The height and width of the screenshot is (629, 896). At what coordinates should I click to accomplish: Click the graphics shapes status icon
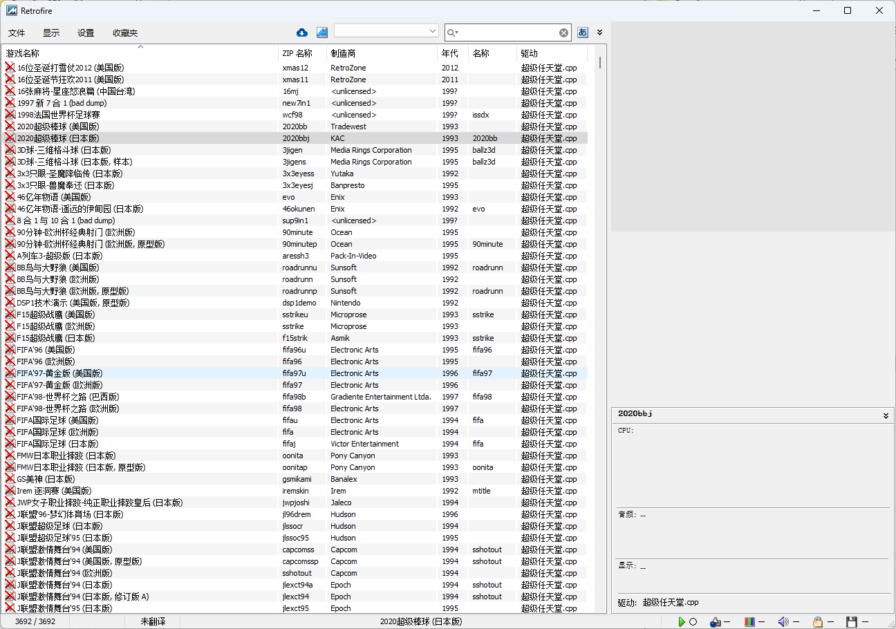tap(716, 622)
